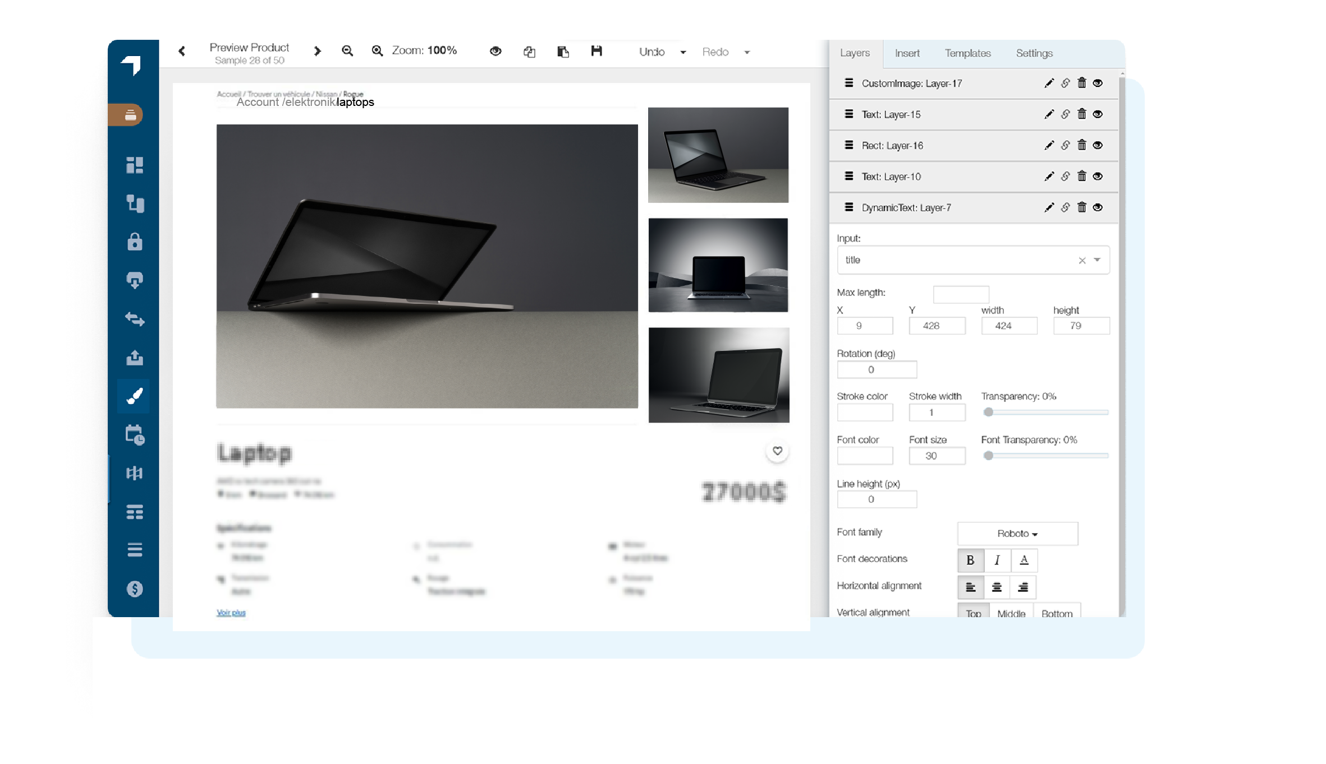Delete the Text: Layer-15 layer
The height and width of the screenshot is (764, 1326).
click(1081, 114)
